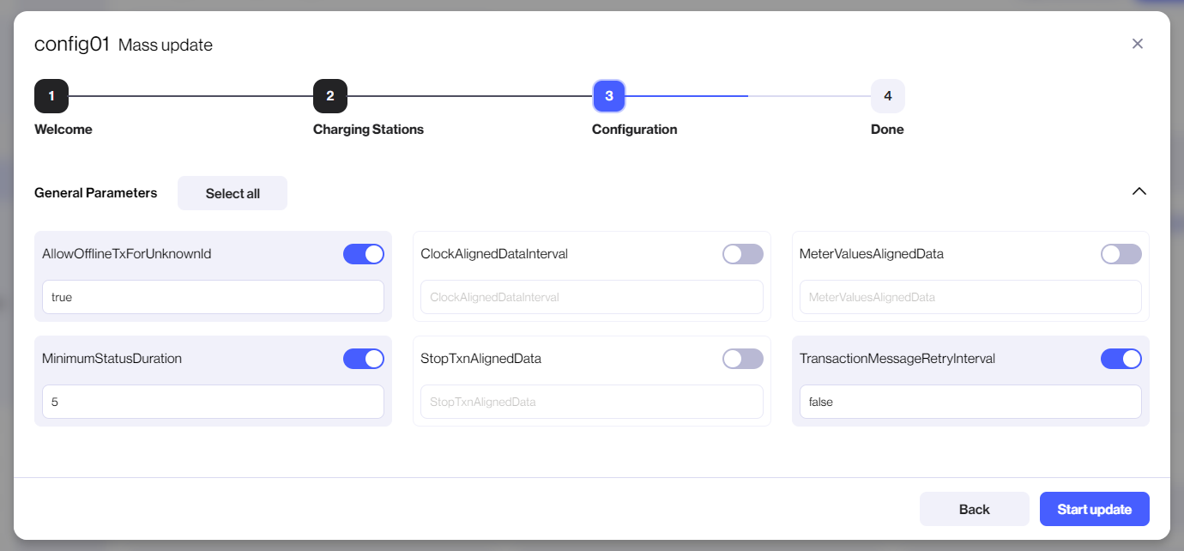Click step 1 Welcome circle in the wizard
The height and width of the screenshot is (551, 1184).
coord(51,96)
